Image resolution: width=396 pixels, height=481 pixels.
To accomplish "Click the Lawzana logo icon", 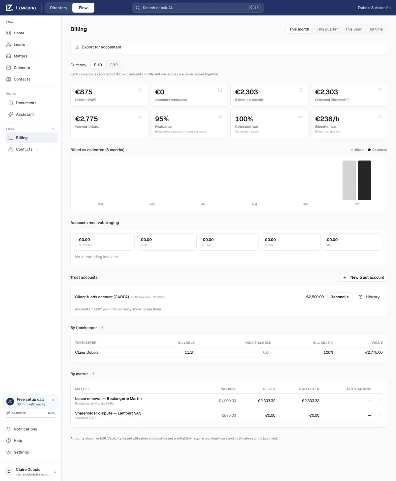I will point(9,8).
